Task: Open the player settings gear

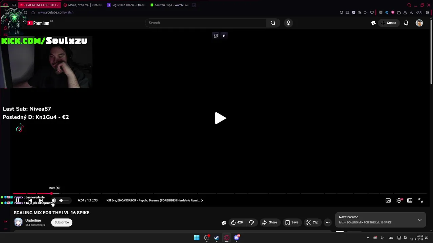Action: pyautogui.click(x=399, y=200)
